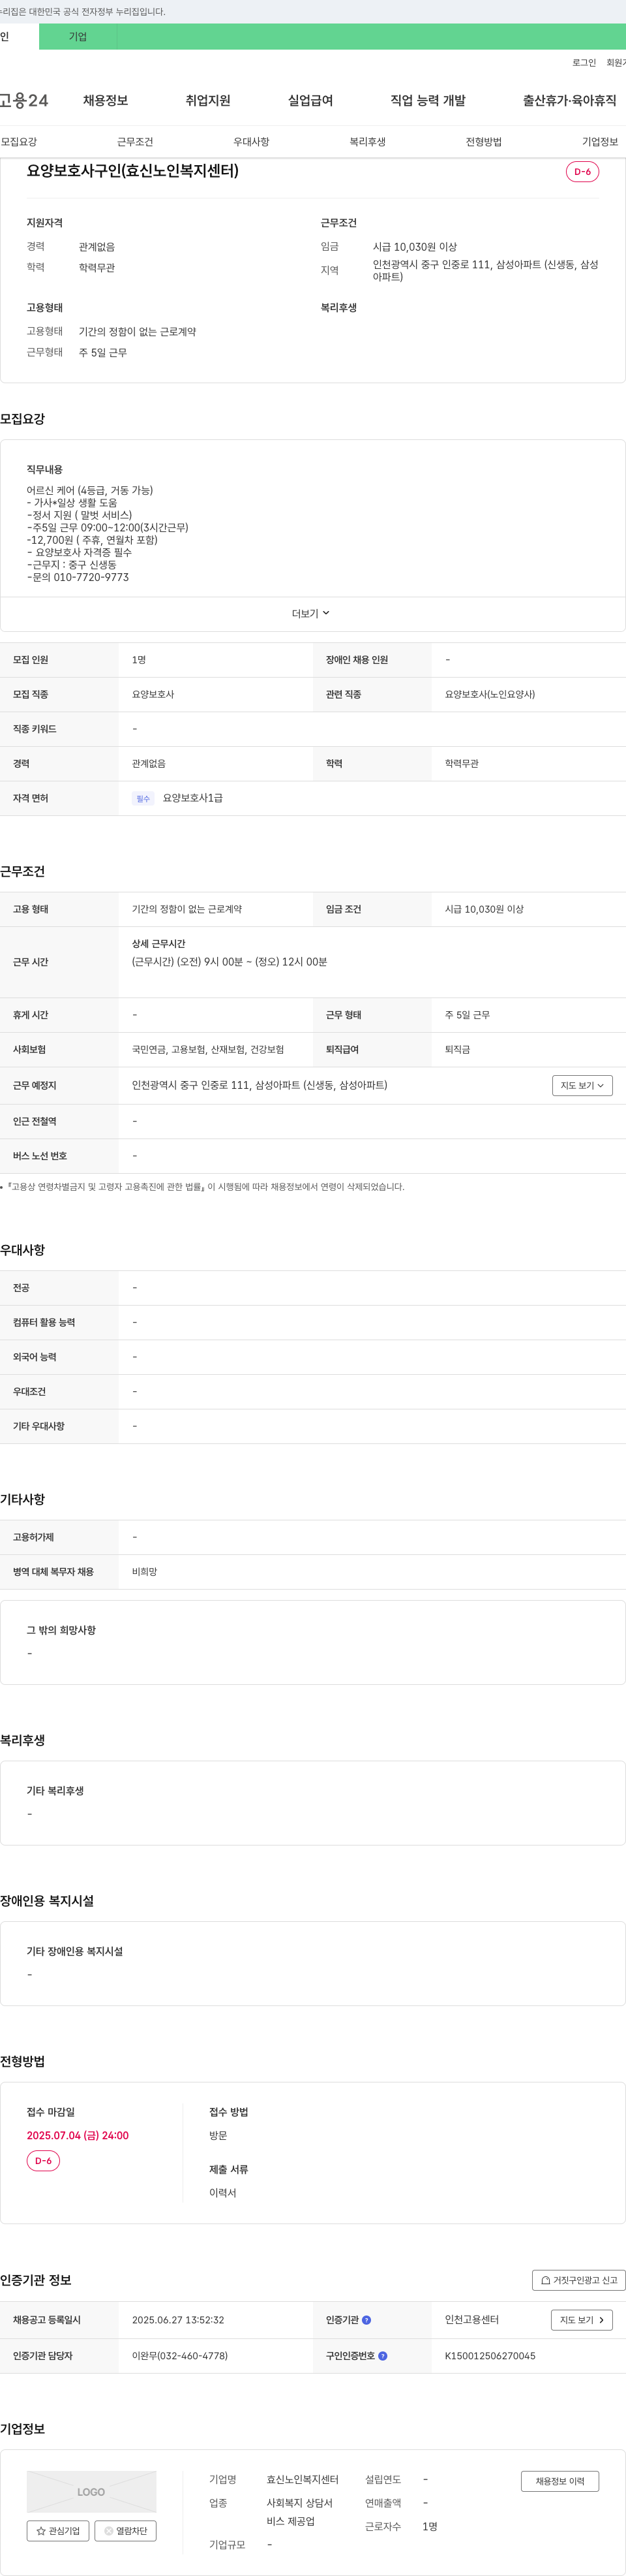Click 접수 방법 value 방문
The image size is (626, 2576).
pos(218,2135)
